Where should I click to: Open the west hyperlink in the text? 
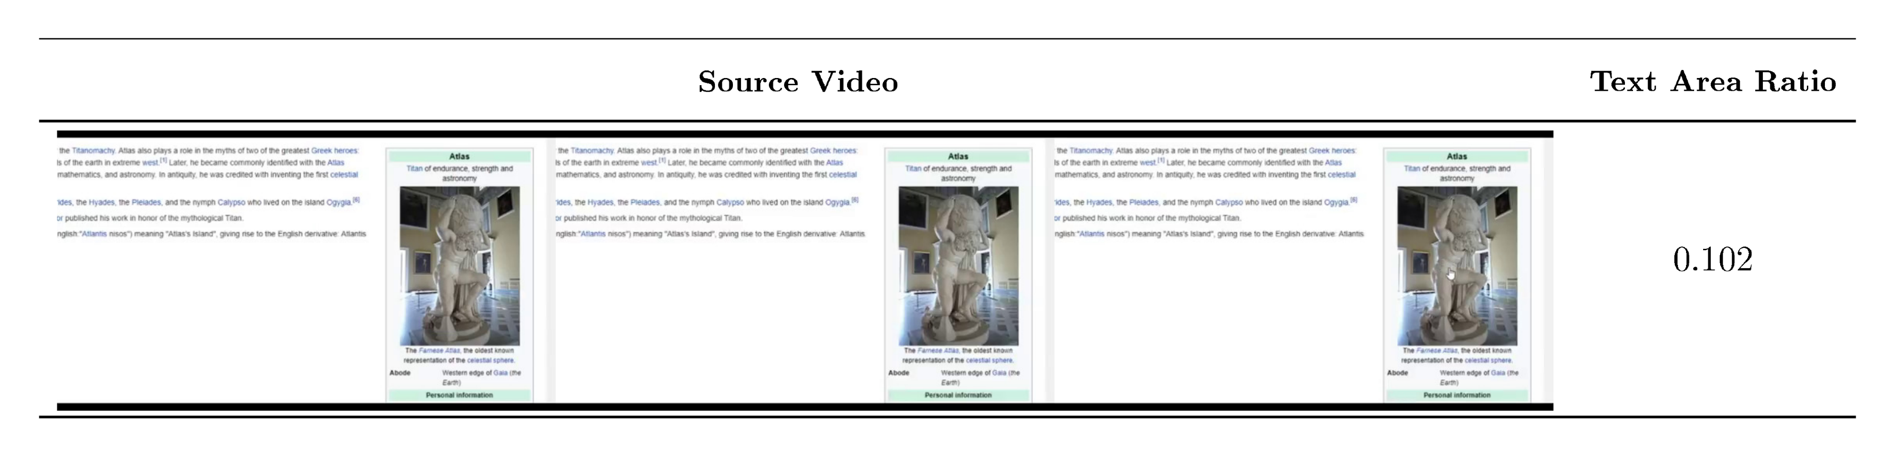[151, 162]
